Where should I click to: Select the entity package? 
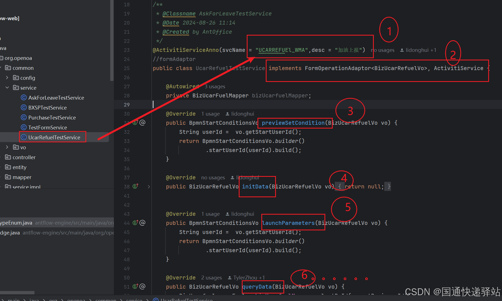pyautogui.click(x=20, y=167)
